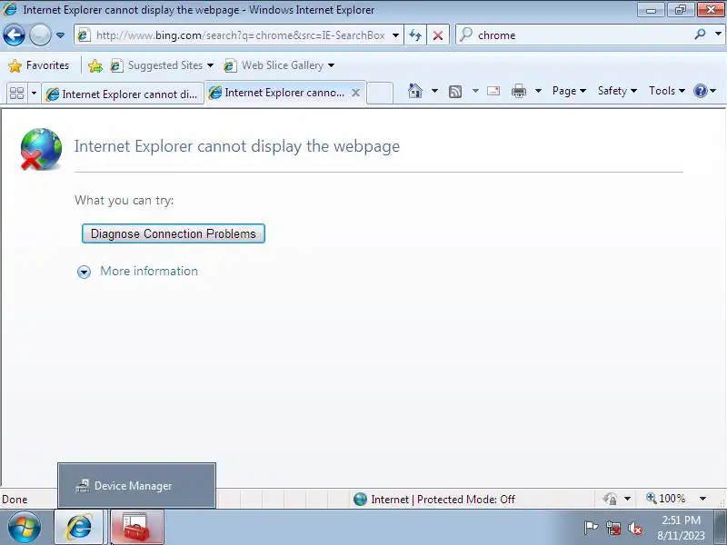Viewport: 727px width, 545px height.
Task: Expand the Home button dropdown arrow
Action: coord(434,91)
